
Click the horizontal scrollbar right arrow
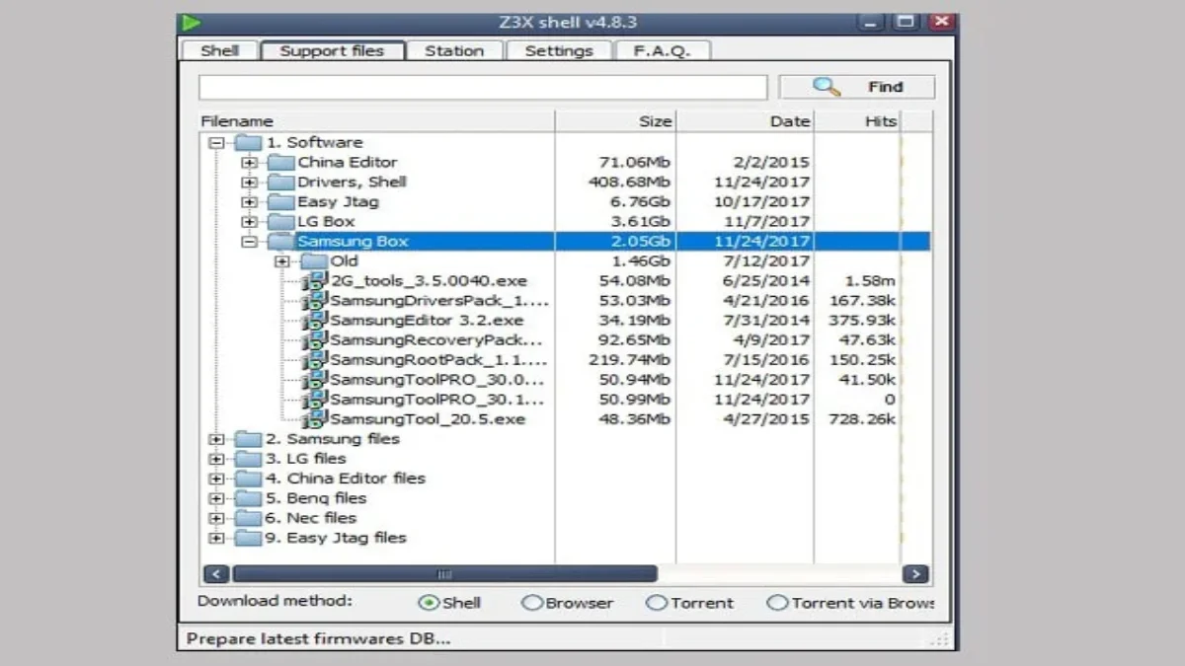915,574
